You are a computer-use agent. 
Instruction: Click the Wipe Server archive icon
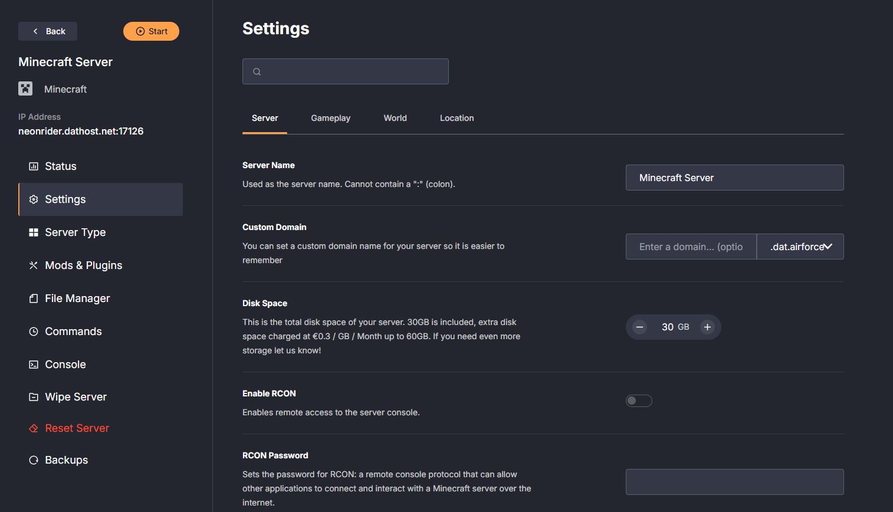pos(34,397)
